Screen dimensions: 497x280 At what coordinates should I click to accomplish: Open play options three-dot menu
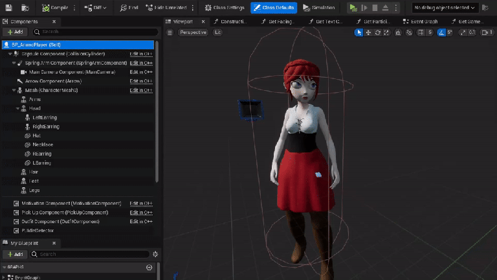pos(396,8)
